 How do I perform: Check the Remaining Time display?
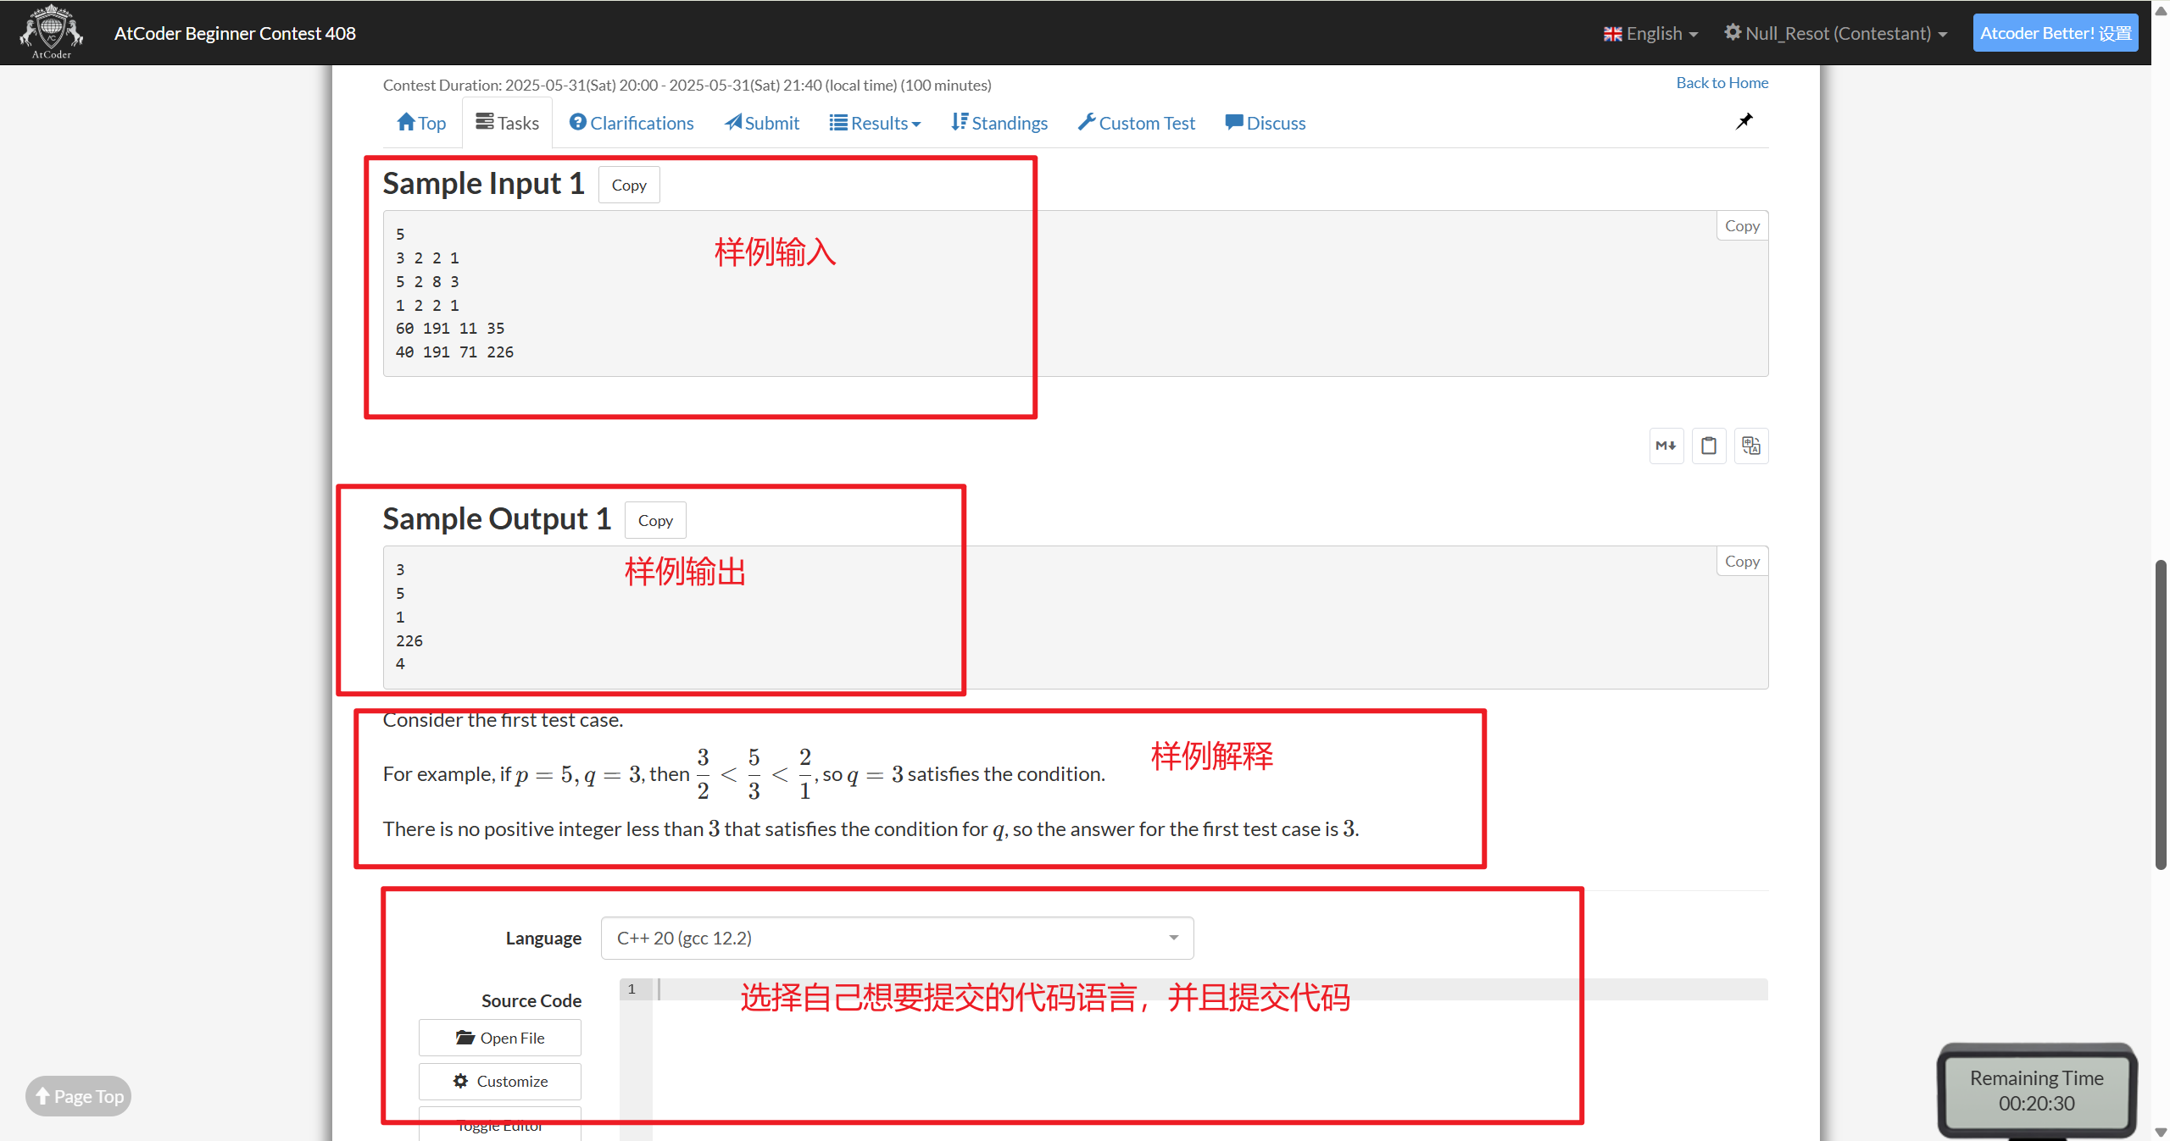coord(2038,1090)
